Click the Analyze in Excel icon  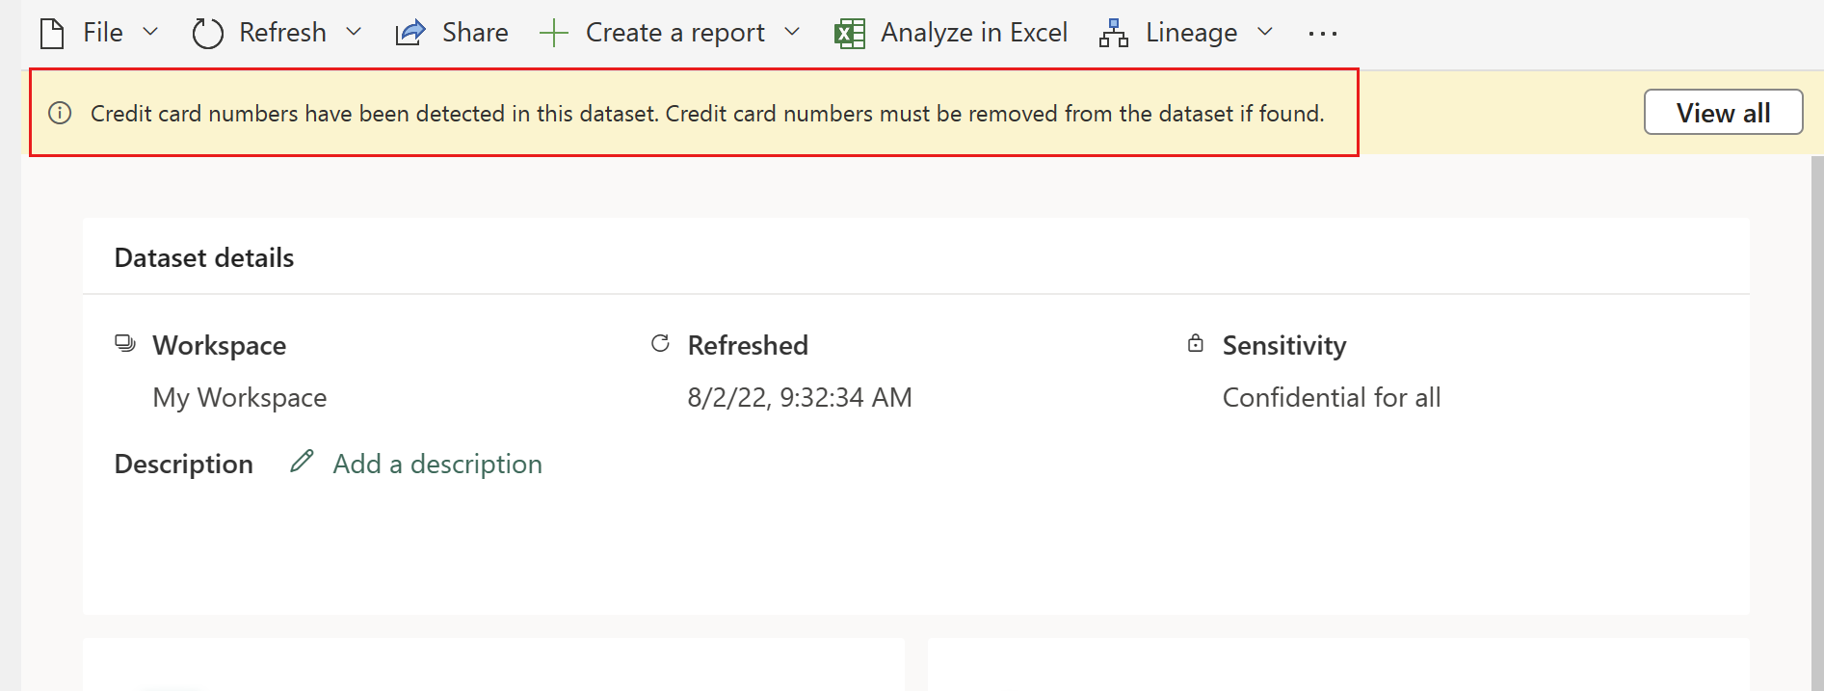point(849,32)
